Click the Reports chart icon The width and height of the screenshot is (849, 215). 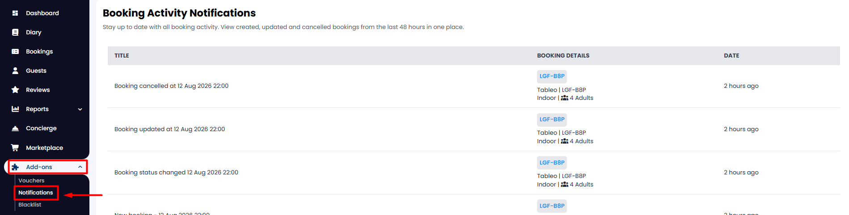coord(15,109)
